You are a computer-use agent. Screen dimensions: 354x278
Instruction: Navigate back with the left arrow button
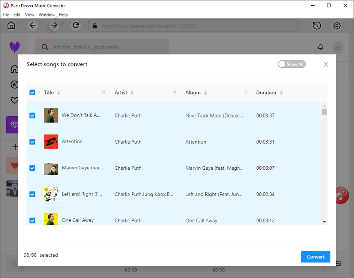point(32,25)
